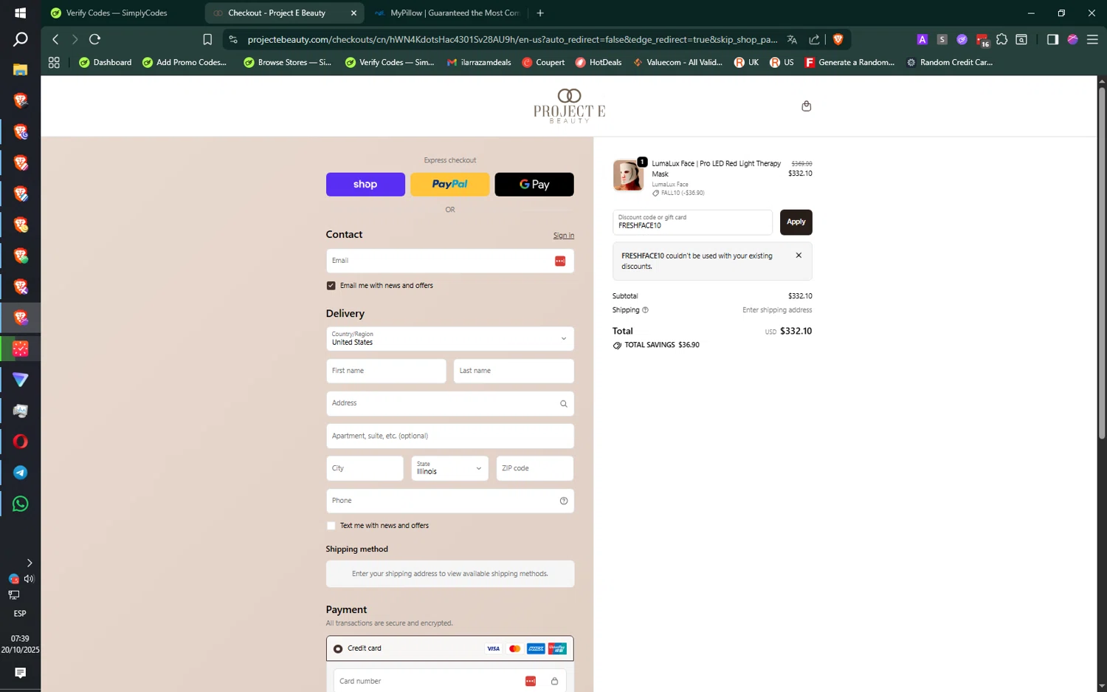Open Windows Start menu
The width and height of the screenshot is (1107, 692).
[x=20, y=13]
